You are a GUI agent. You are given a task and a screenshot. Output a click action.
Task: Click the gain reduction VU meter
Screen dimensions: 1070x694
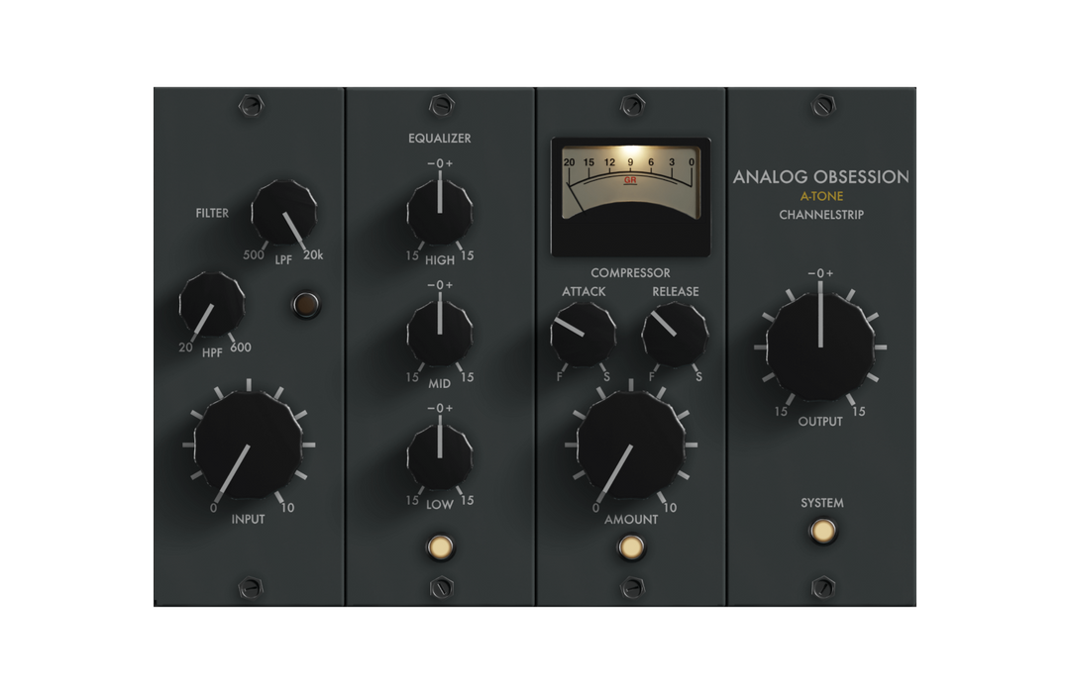(630, 197)
